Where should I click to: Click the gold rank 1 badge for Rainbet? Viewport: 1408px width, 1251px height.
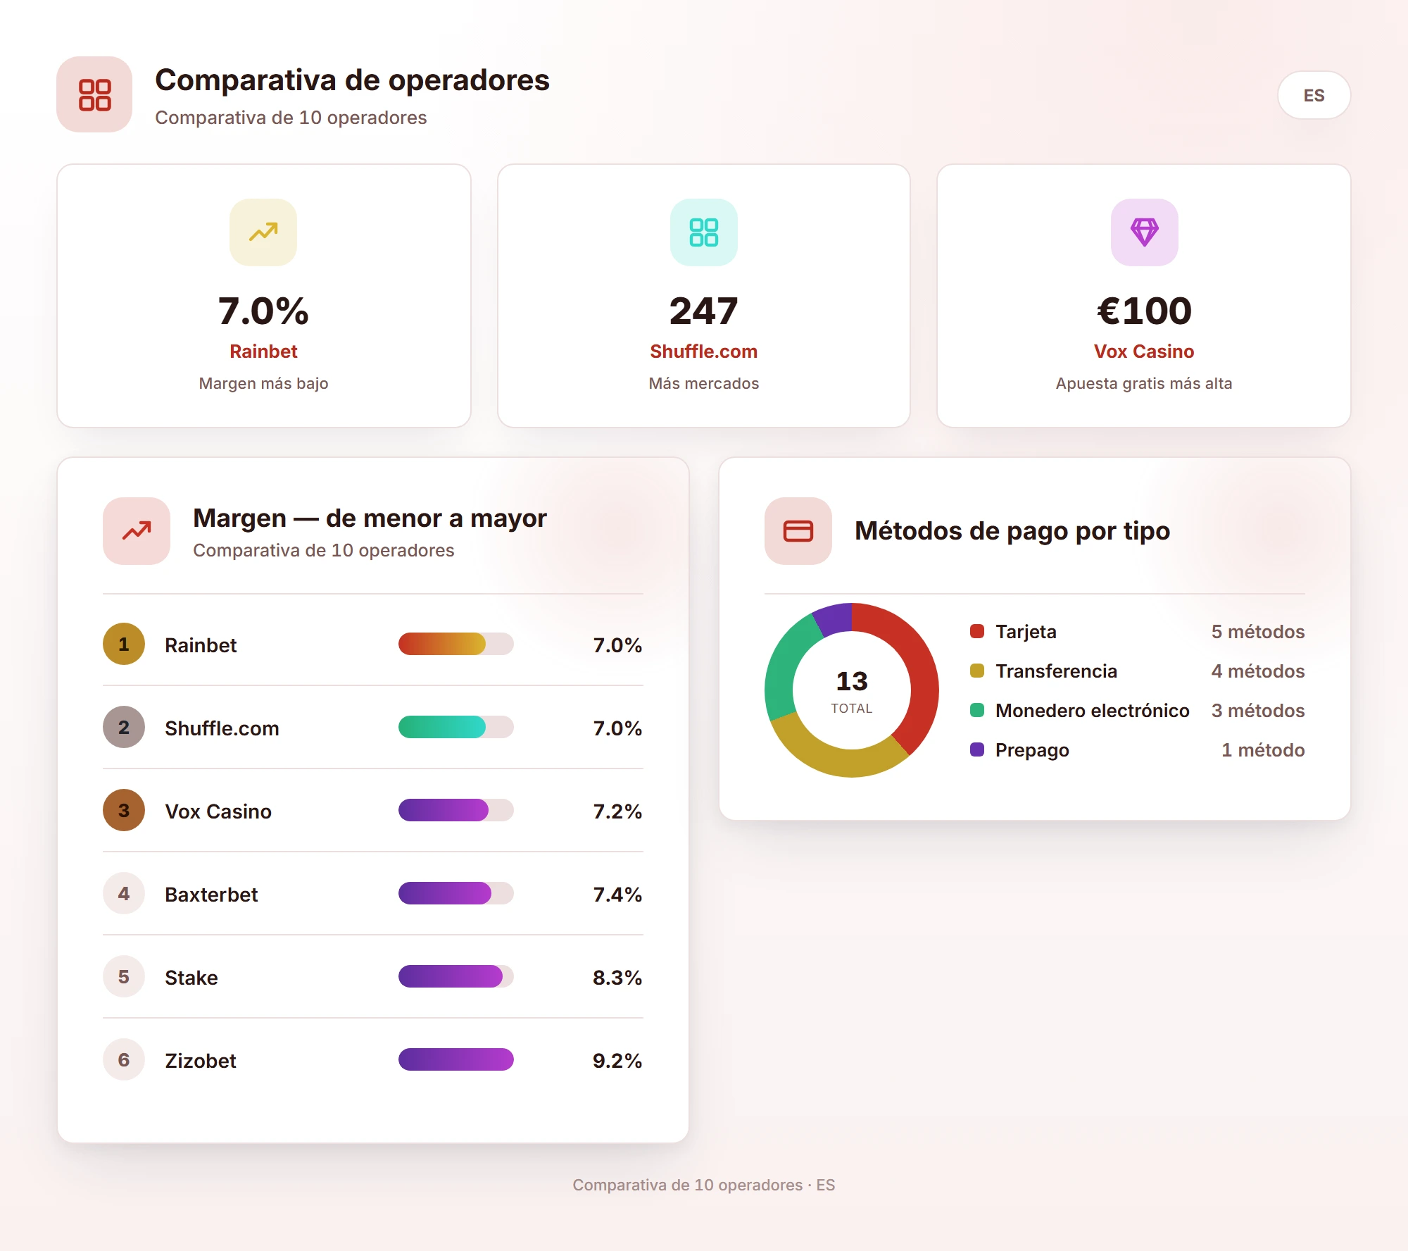pos(124,644)
